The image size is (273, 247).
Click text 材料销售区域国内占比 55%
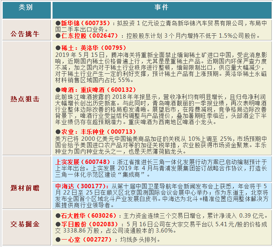pos(93,80)
